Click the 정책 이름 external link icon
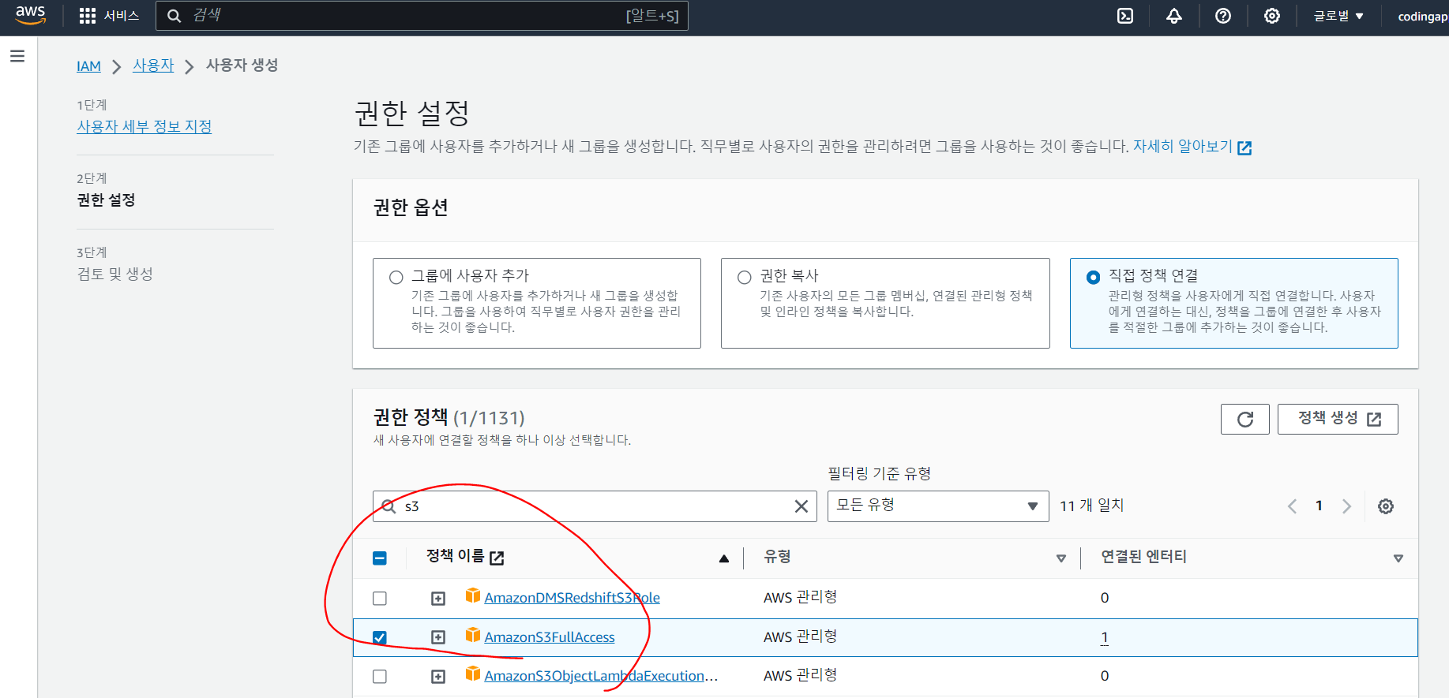The image size is (1449, 698). [497, 558]
